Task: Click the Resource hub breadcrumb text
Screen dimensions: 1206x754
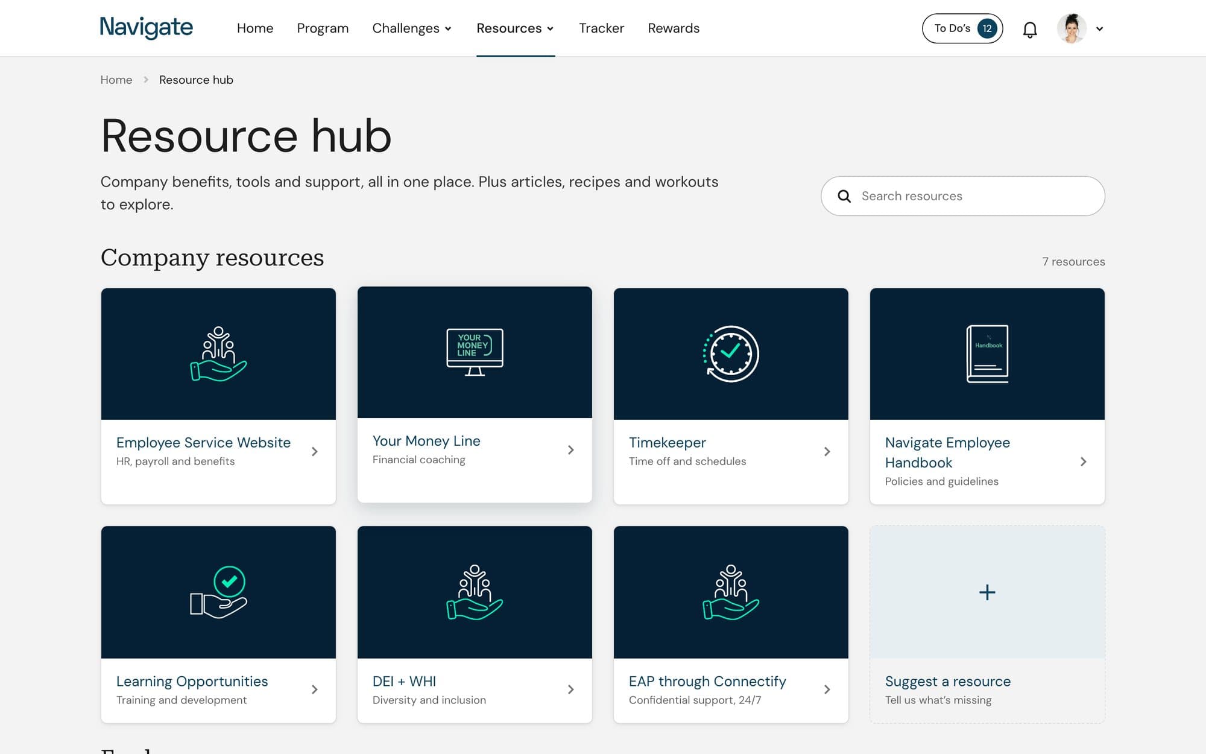Action: click(196, 80)
